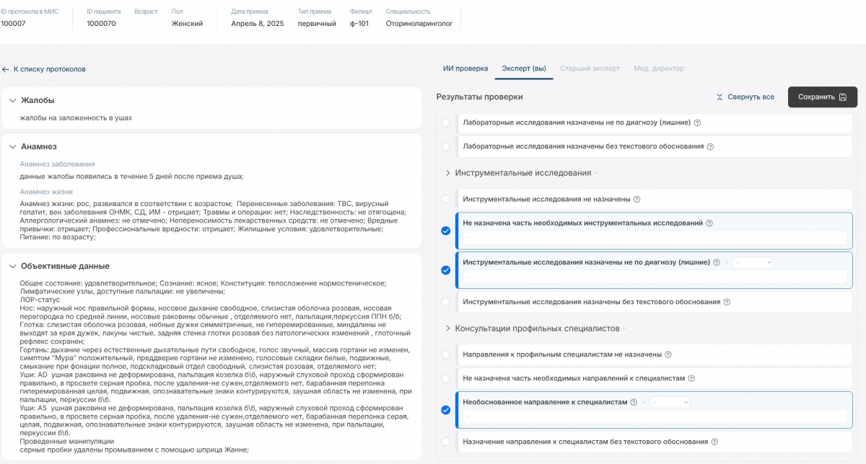
Task: Open dropdown beside 'Инструментальные исследования назначены не по диагнозу'
Action: click(x=751, y=263)
